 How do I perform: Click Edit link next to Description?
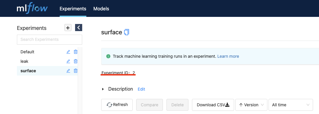coord(141,89)
